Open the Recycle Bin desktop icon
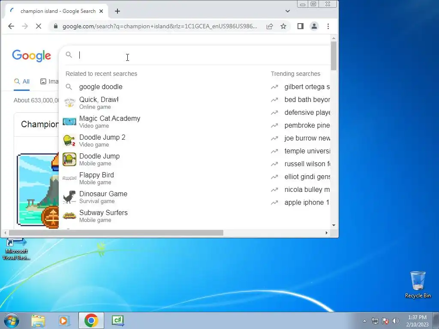Image resolution: width=439 pixels, height=329 pixels. 418,284
